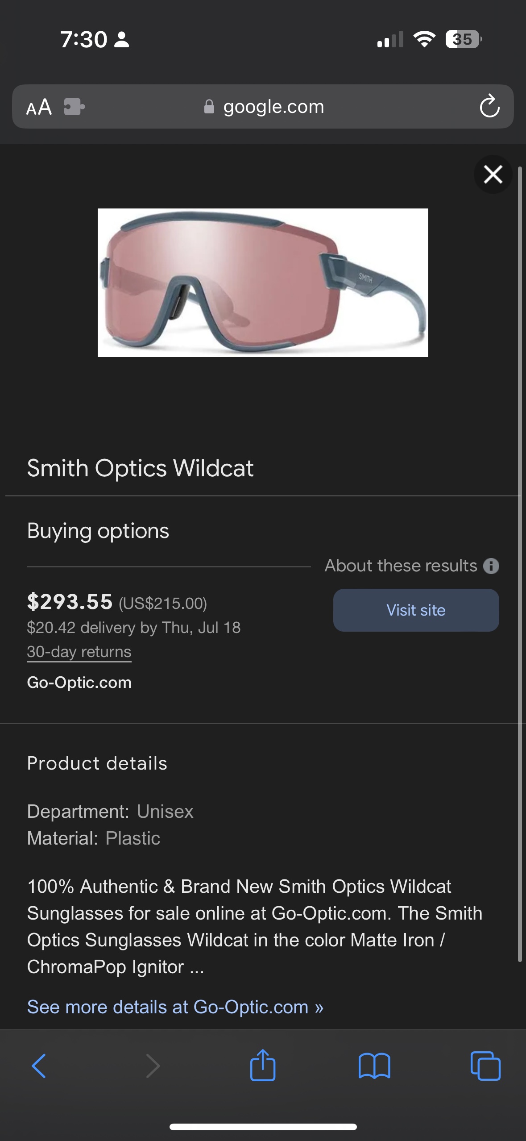Open the share sheet icon
Image resolution: width=526 pixels, height=1141 pixels.
pyautogui.click(x=263, y=1065)
